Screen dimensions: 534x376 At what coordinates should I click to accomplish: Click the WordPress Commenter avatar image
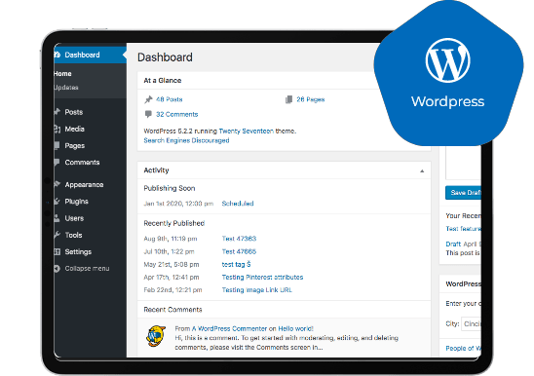point(156,336)
